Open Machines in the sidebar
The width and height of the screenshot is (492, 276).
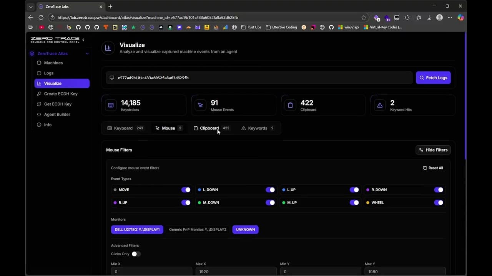[53, 63]
